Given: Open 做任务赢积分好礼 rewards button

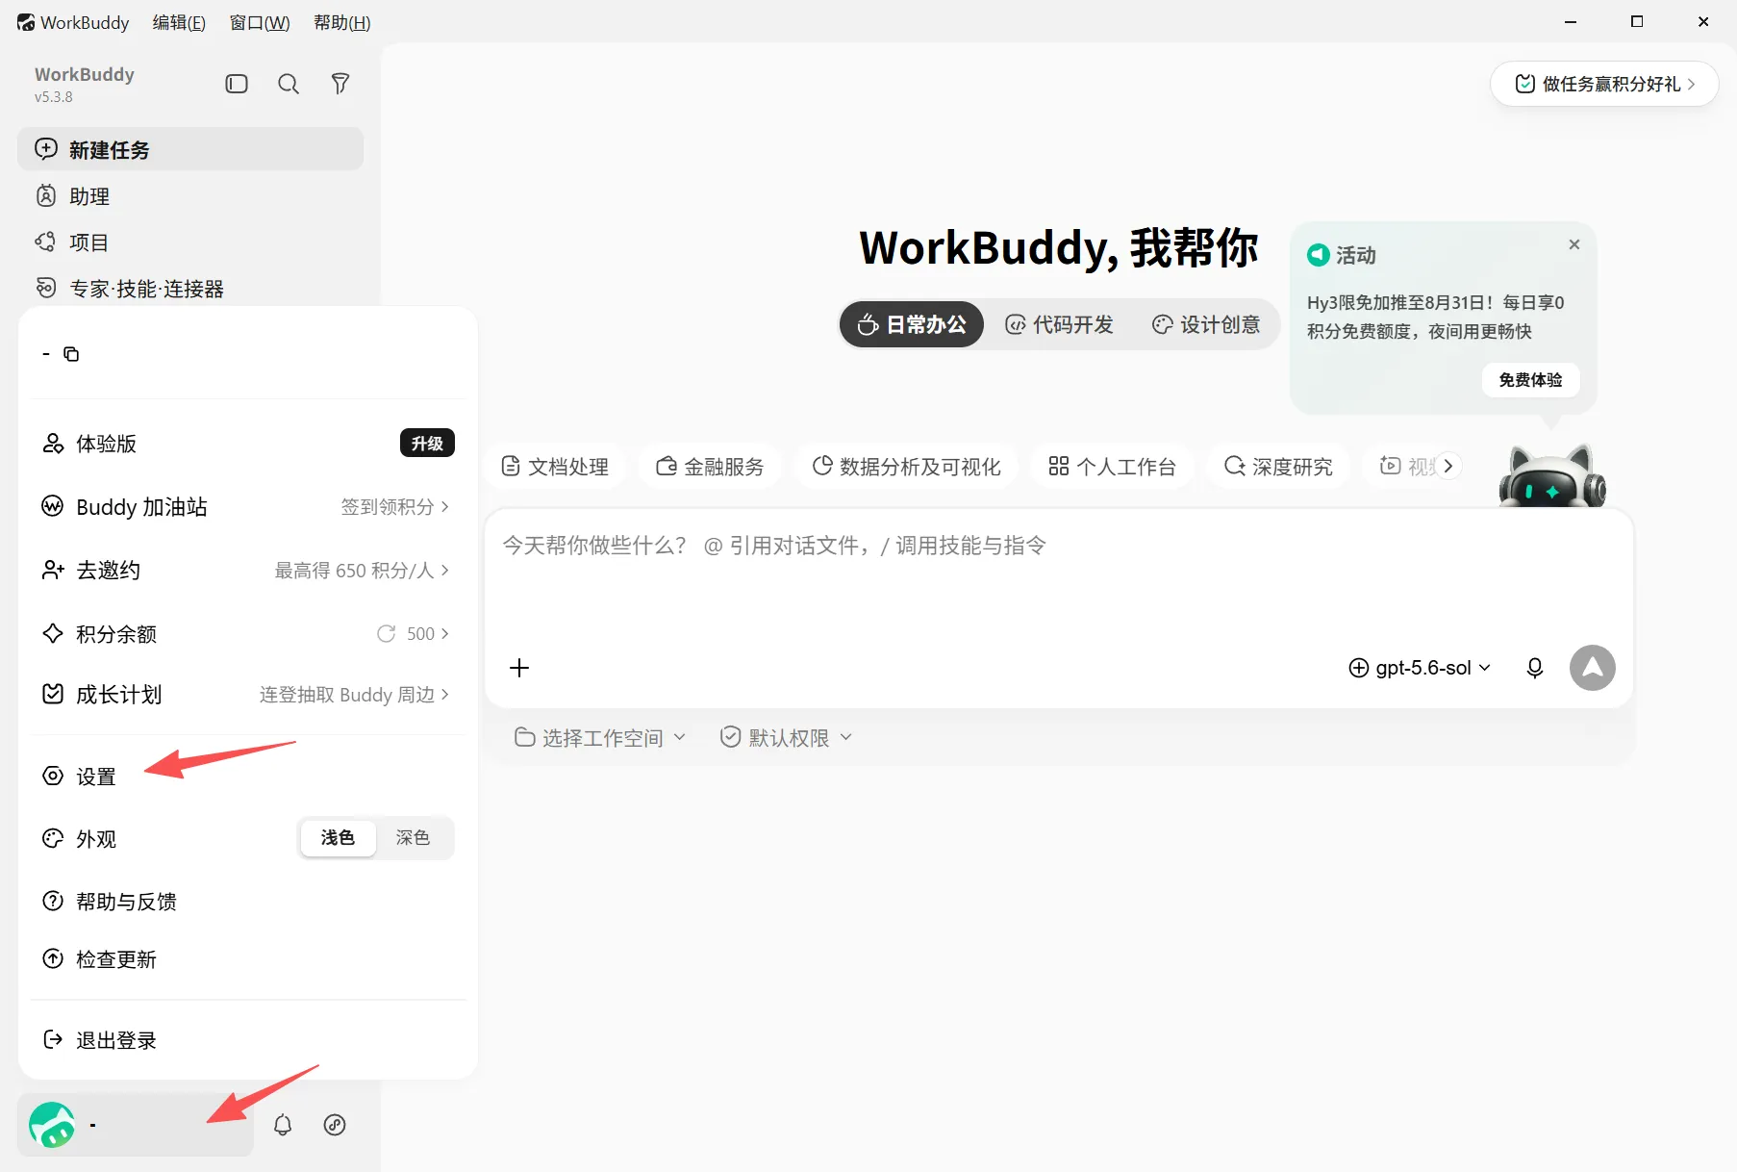Looking at the screenshot, I should point(1604,84).
